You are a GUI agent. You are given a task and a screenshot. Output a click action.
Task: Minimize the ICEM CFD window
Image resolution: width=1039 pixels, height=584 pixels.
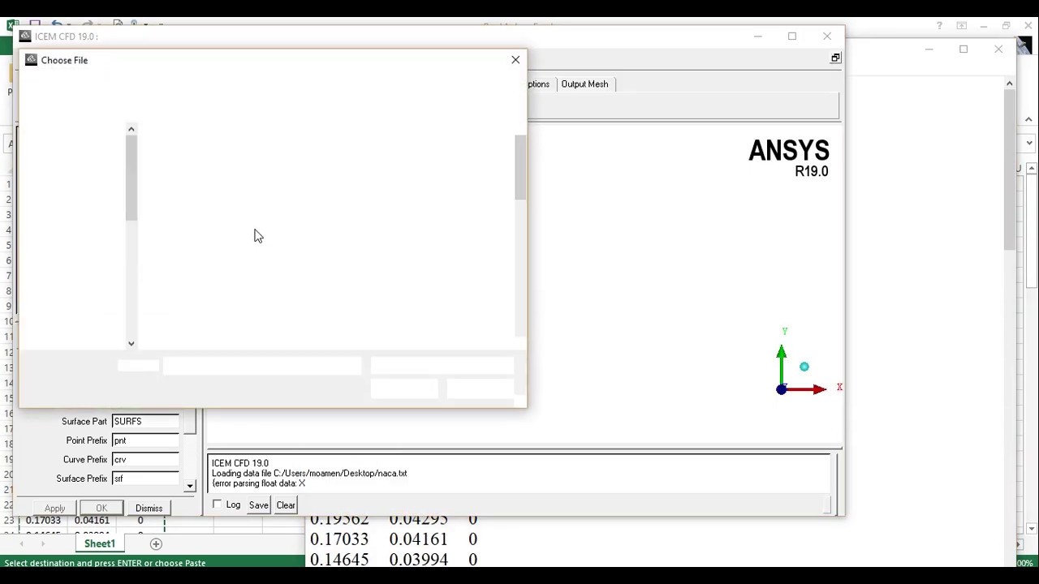[757, 36]
